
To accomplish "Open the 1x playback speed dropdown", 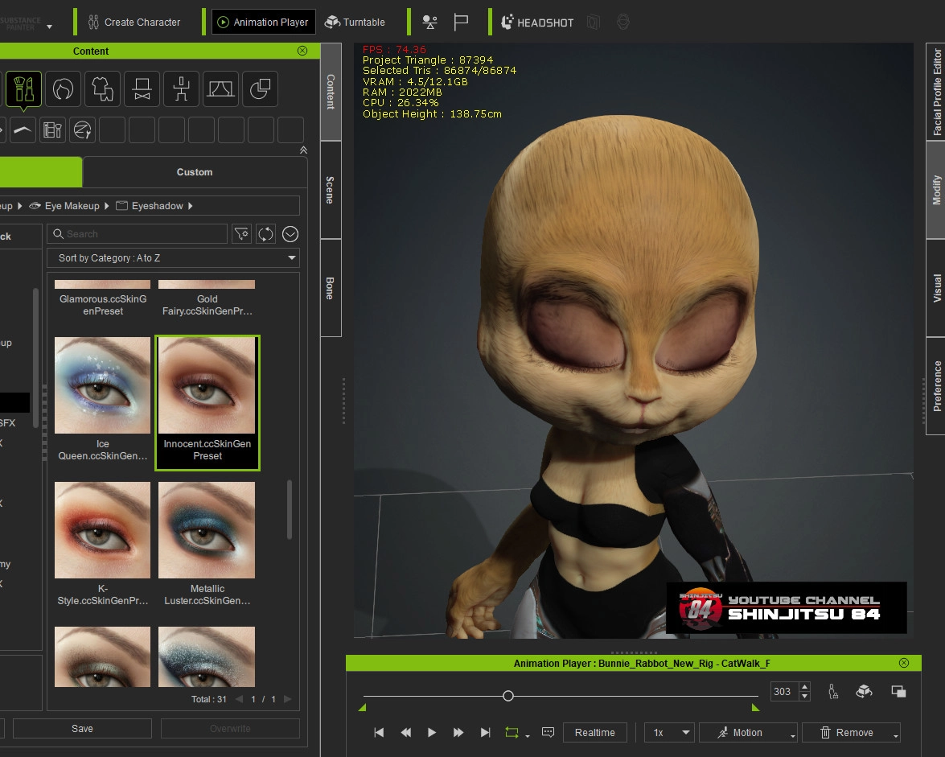I will coord(669,732).
